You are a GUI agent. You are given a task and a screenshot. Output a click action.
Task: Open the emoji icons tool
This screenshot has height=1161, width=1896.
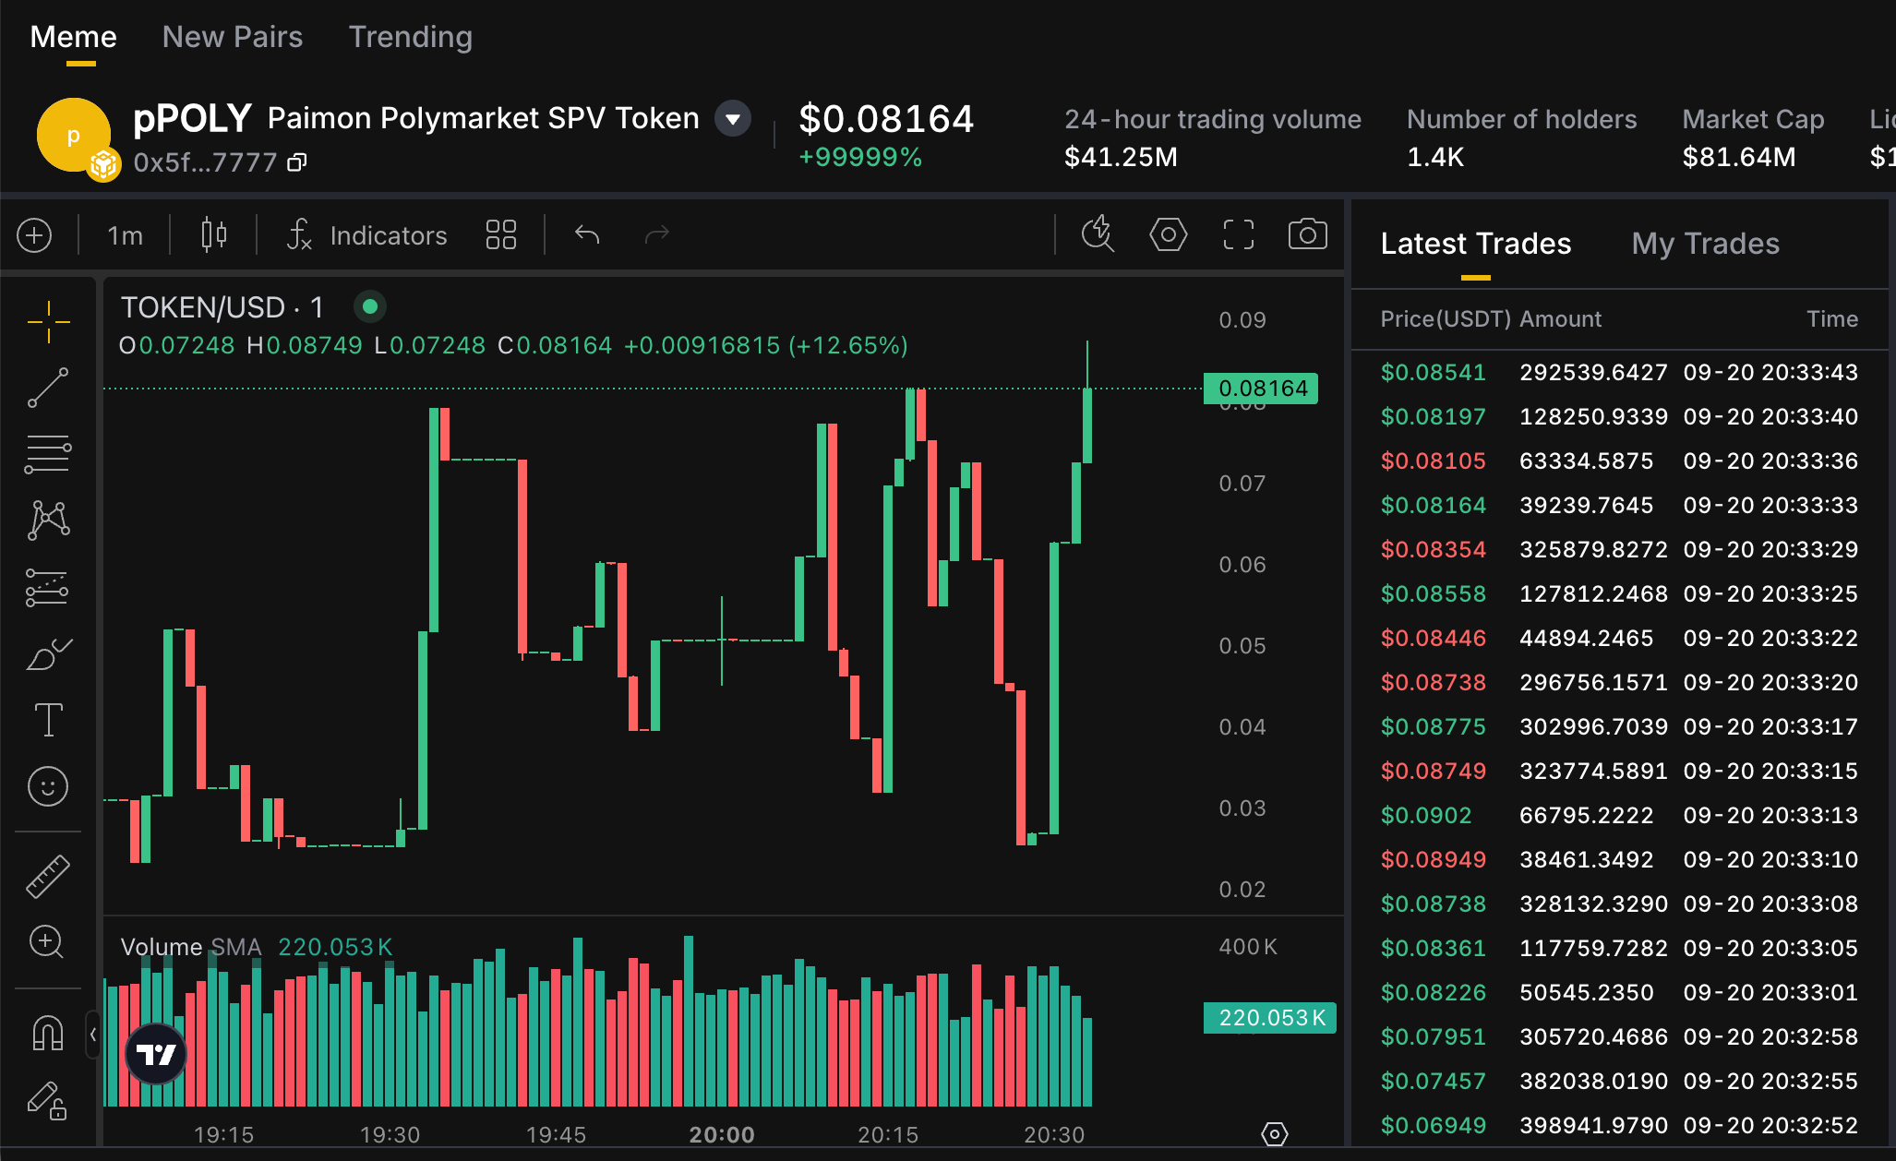pos(48,786)
